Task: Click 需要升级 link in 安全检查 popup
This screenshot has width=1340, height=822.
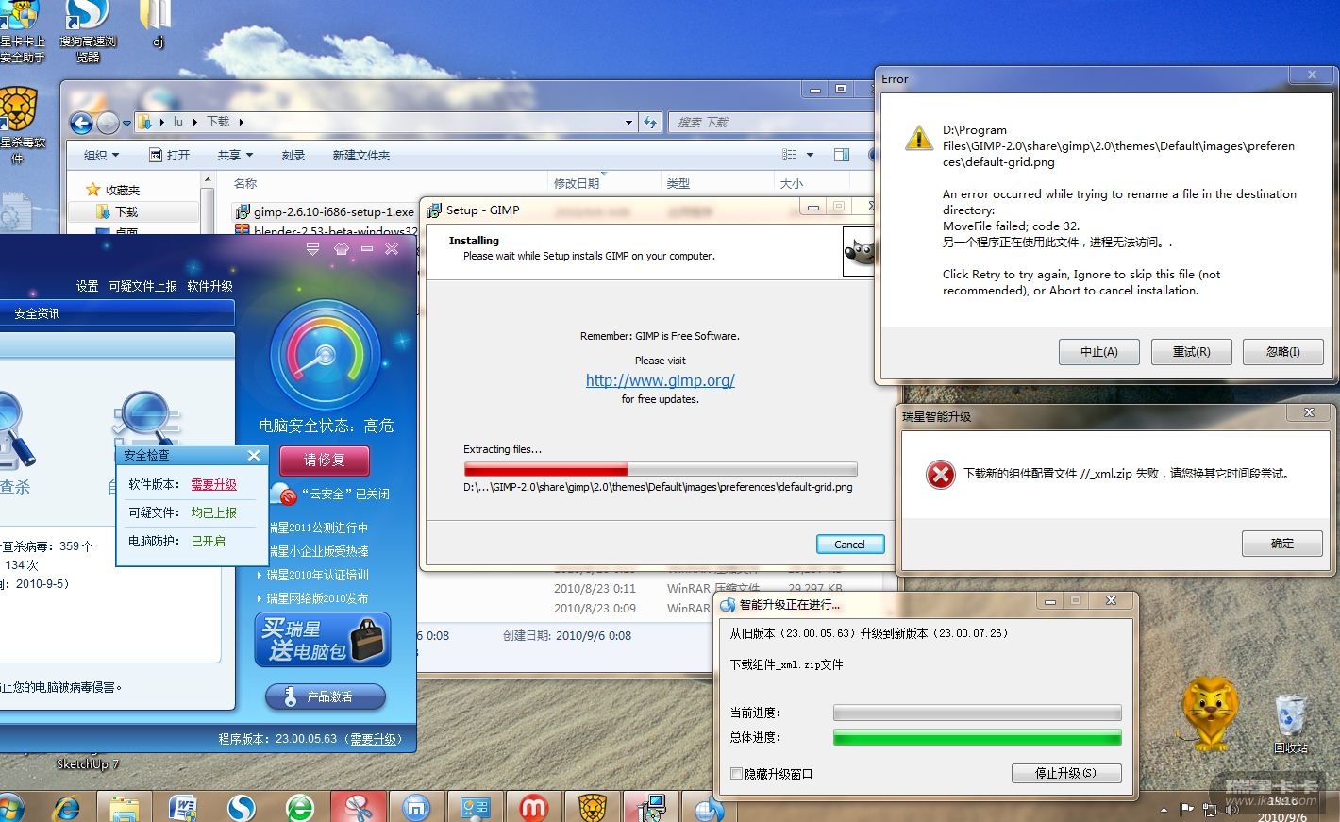Action: point(213,484)
